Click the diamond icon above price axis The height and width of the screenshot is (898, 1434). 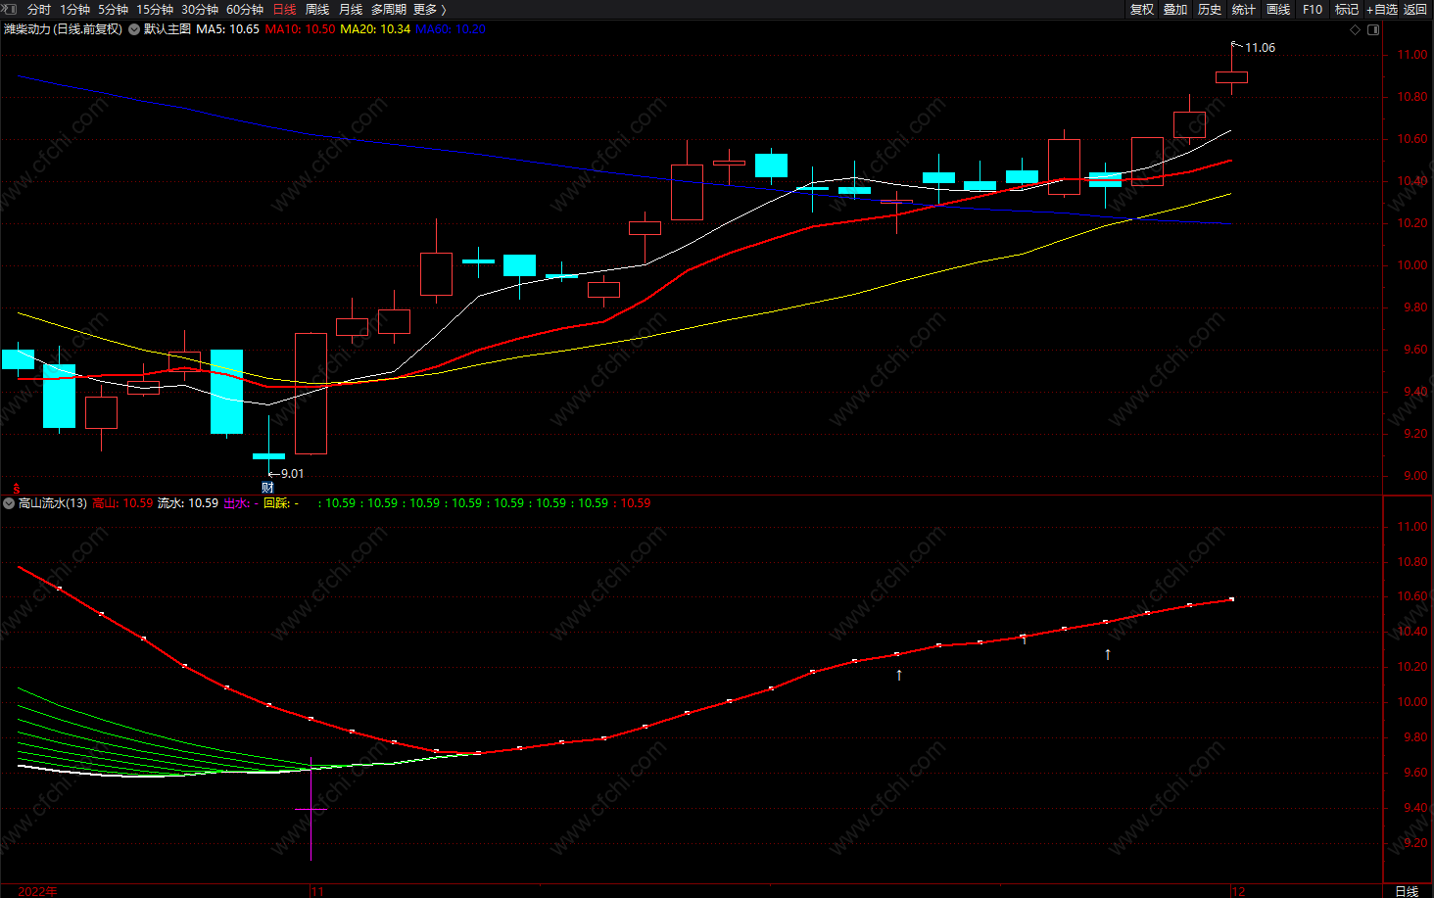(x=1356, y=29)
